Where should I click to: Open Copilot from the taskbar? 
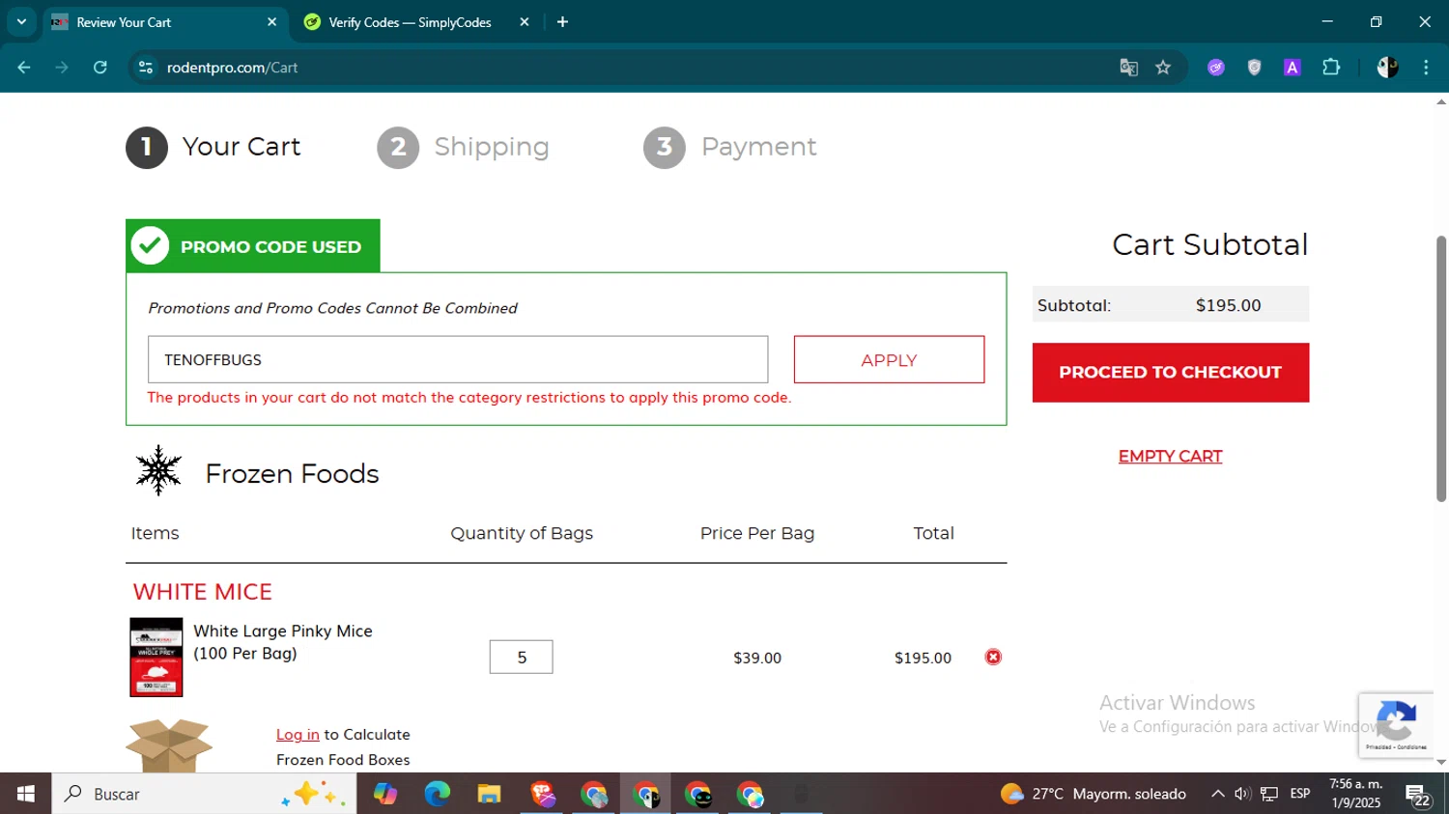pyautogui.click(x=384, y=794)
